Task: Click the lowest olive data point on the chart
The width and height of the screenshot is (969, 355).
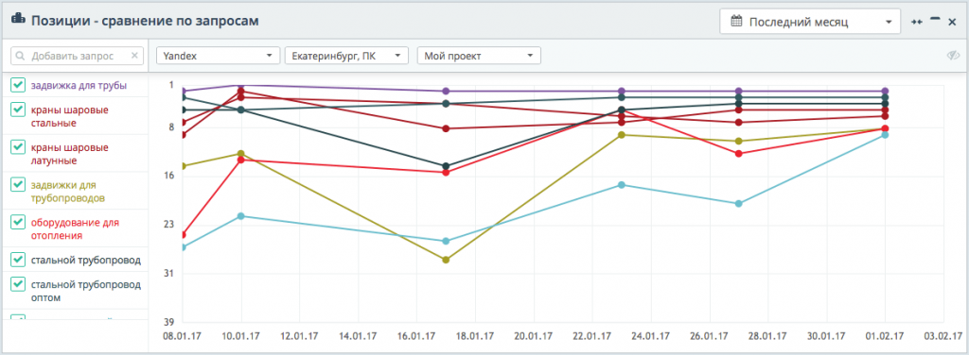Action: [446, 260]
